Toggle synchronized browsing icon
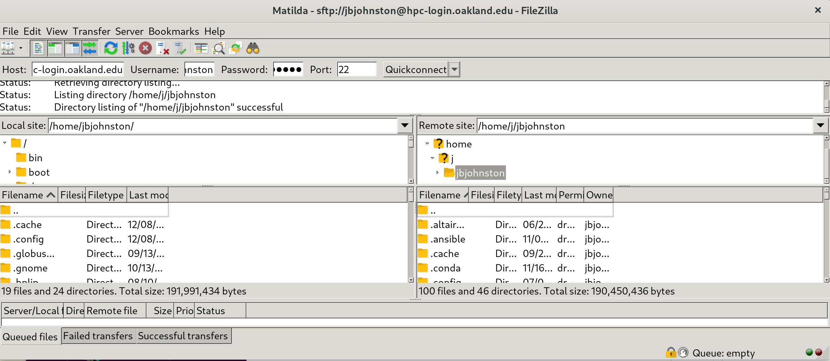 pos(236,48)
